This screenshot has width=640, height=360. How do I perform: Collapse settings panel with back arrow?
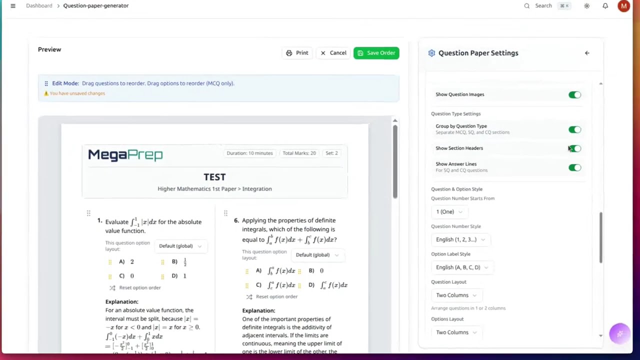tap(587, 53)
